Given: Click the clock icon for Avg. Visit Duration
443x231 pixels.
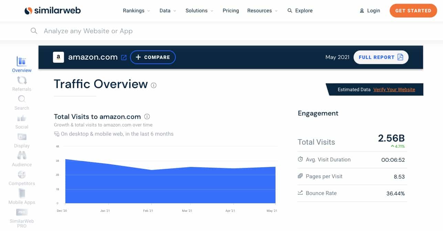Looking at the screenshot, I should pyautogui.click(x=300, y=159).
